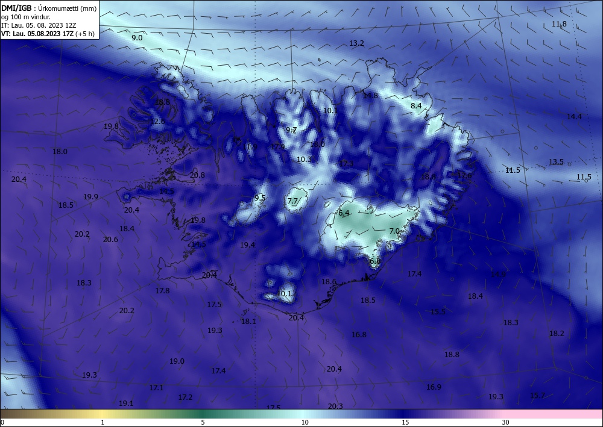This screenshot has width=603, height=427.
Task: Click the 17.1 value on the map
Action: 156,388
